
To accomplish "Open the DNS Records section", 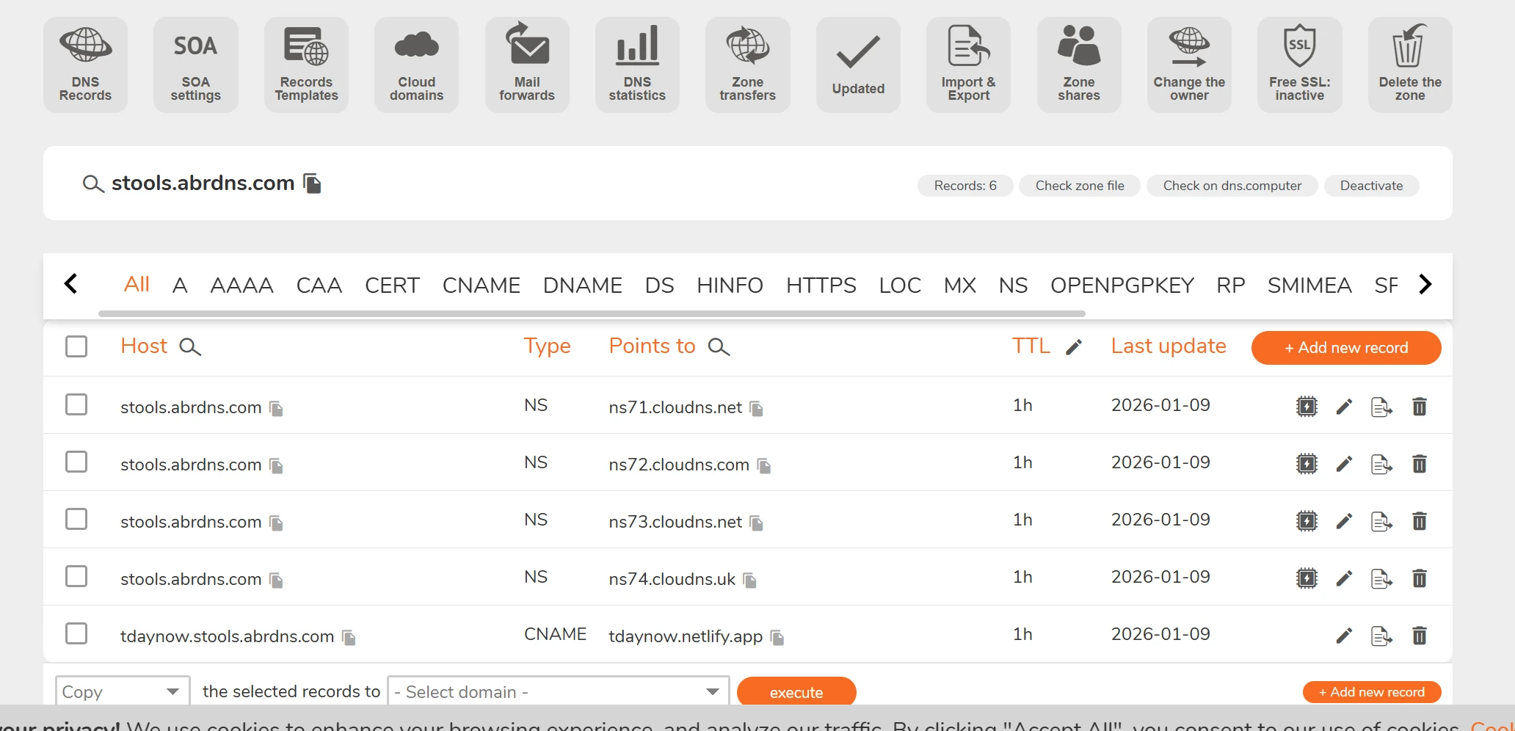I will [85, 65].
